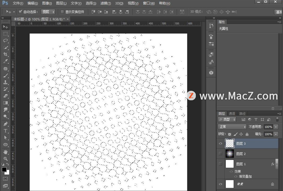Swap foreground and background colors
Screen dimensions: 283x191
8,164
